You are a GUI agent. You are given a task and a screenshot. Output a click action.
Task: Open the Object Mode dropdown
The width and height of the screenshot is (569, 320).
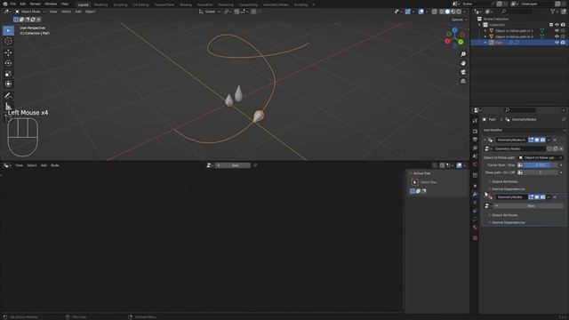[30, 12]
